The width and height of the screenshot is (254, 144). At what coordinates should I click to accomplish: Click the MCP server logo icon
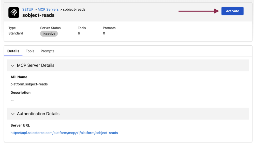[x=14, y=12]
